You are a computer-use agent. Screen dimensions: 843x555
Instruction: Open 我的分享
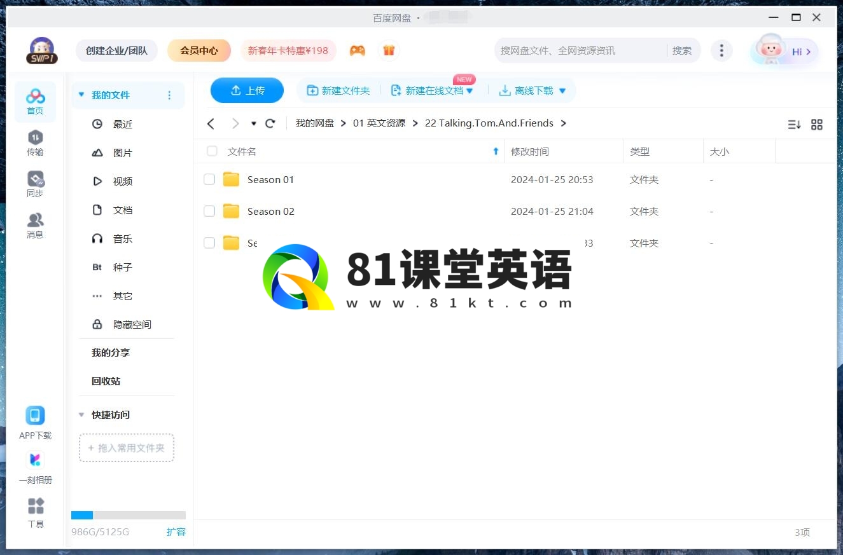point(110,352)
